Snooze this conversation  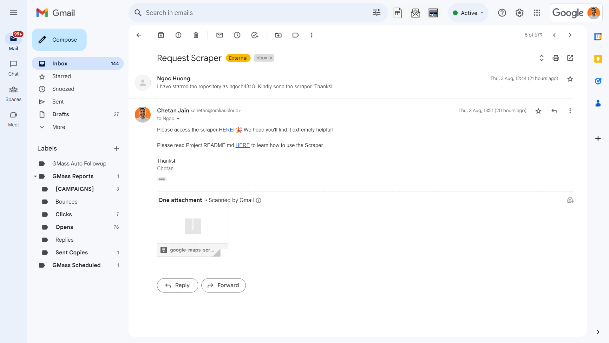237,35
